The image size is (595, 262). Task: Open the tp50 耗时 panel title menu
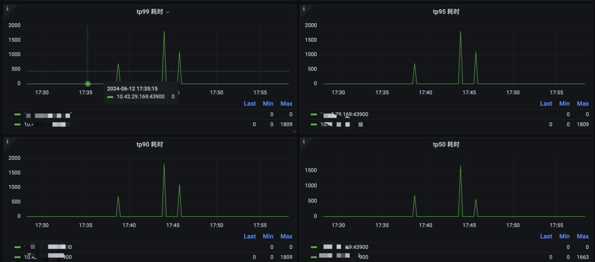point(446,144)
